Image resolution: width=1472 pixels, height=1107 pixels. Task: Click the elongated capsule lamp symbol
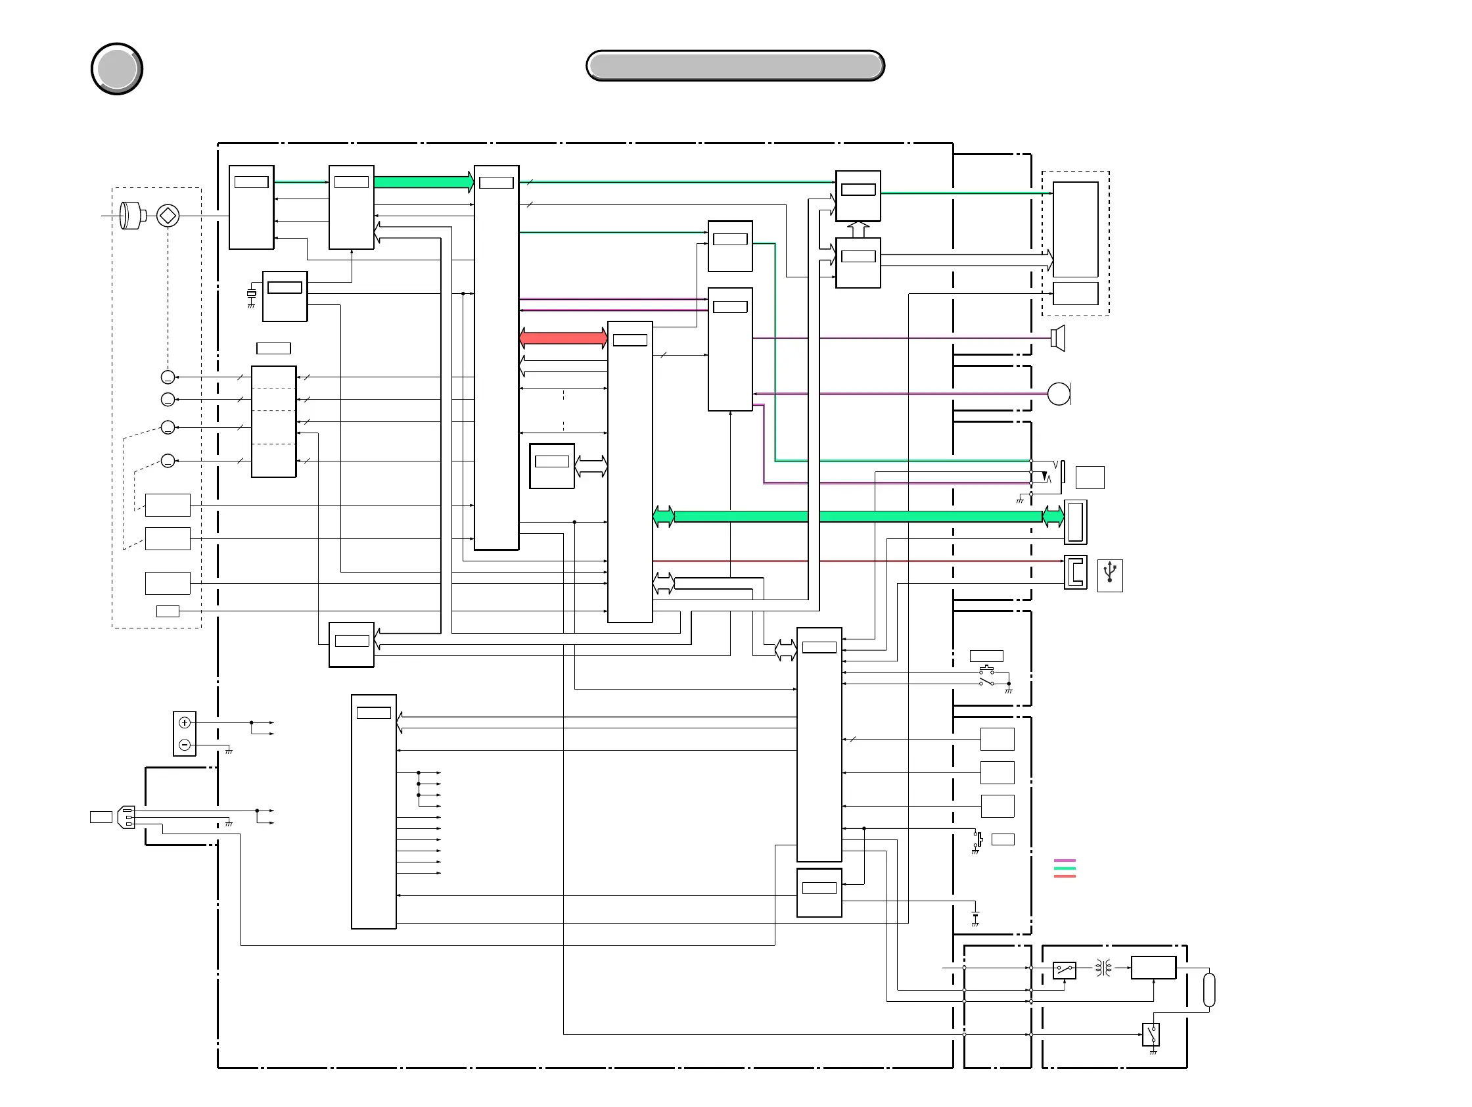point(1209,990)
